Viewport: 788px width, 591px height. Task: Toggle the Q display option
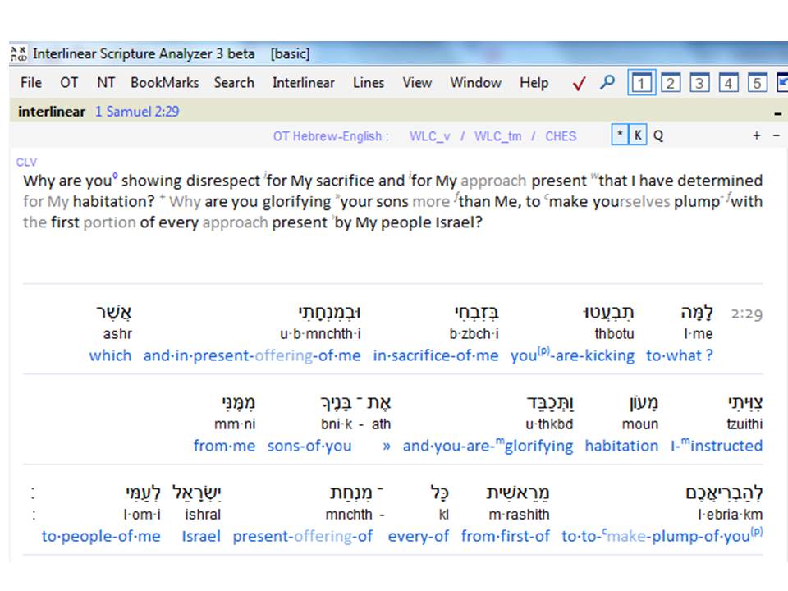click(x=657, y=135)
